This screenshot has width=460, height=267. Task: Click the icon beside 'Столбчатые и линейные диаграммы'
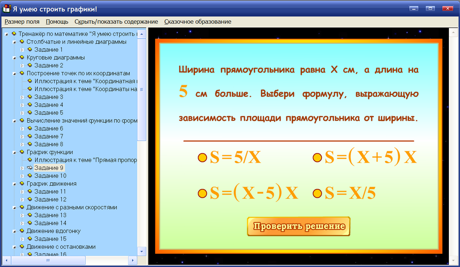22,42
